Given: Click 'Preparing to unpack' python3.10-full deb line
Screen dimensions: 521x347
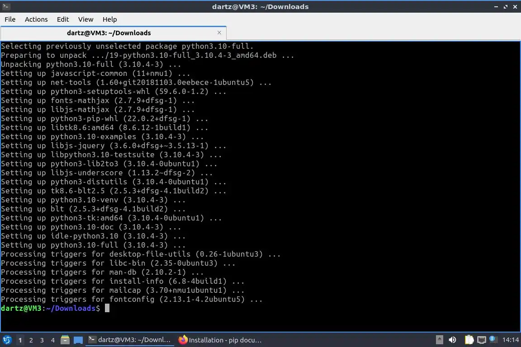Looking at the screenshot, I should tap(147, 55).
